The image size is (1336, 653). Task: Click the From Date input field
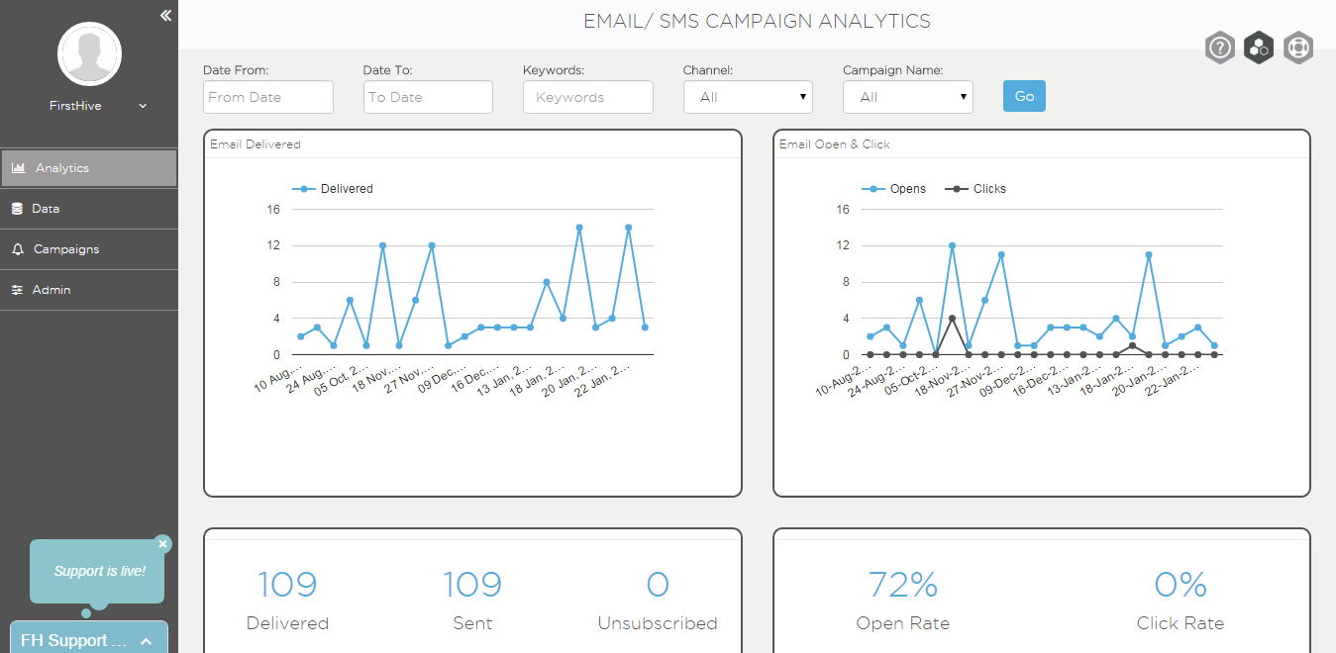click(268, 97)
